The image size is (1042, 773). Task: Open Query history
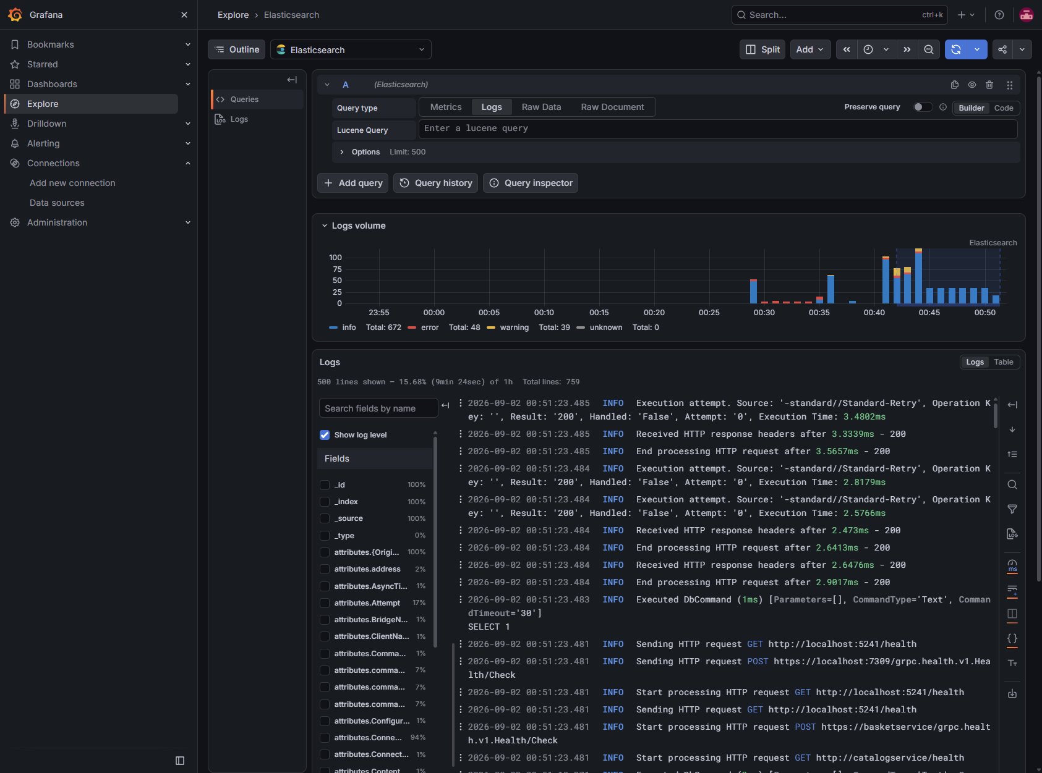point(435,183)
